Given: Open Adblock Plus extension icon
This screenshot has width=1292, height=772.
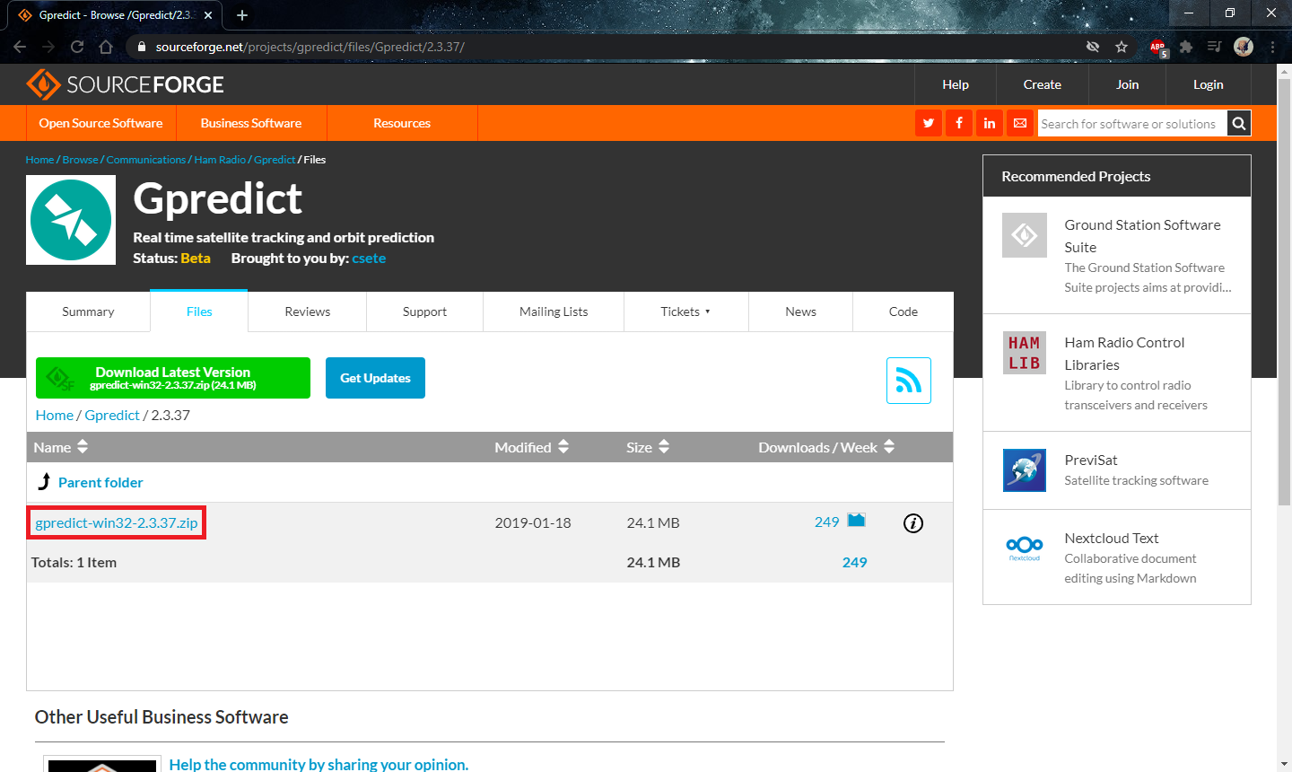Looking at the screenshot, I should [x=1157, y=47].
